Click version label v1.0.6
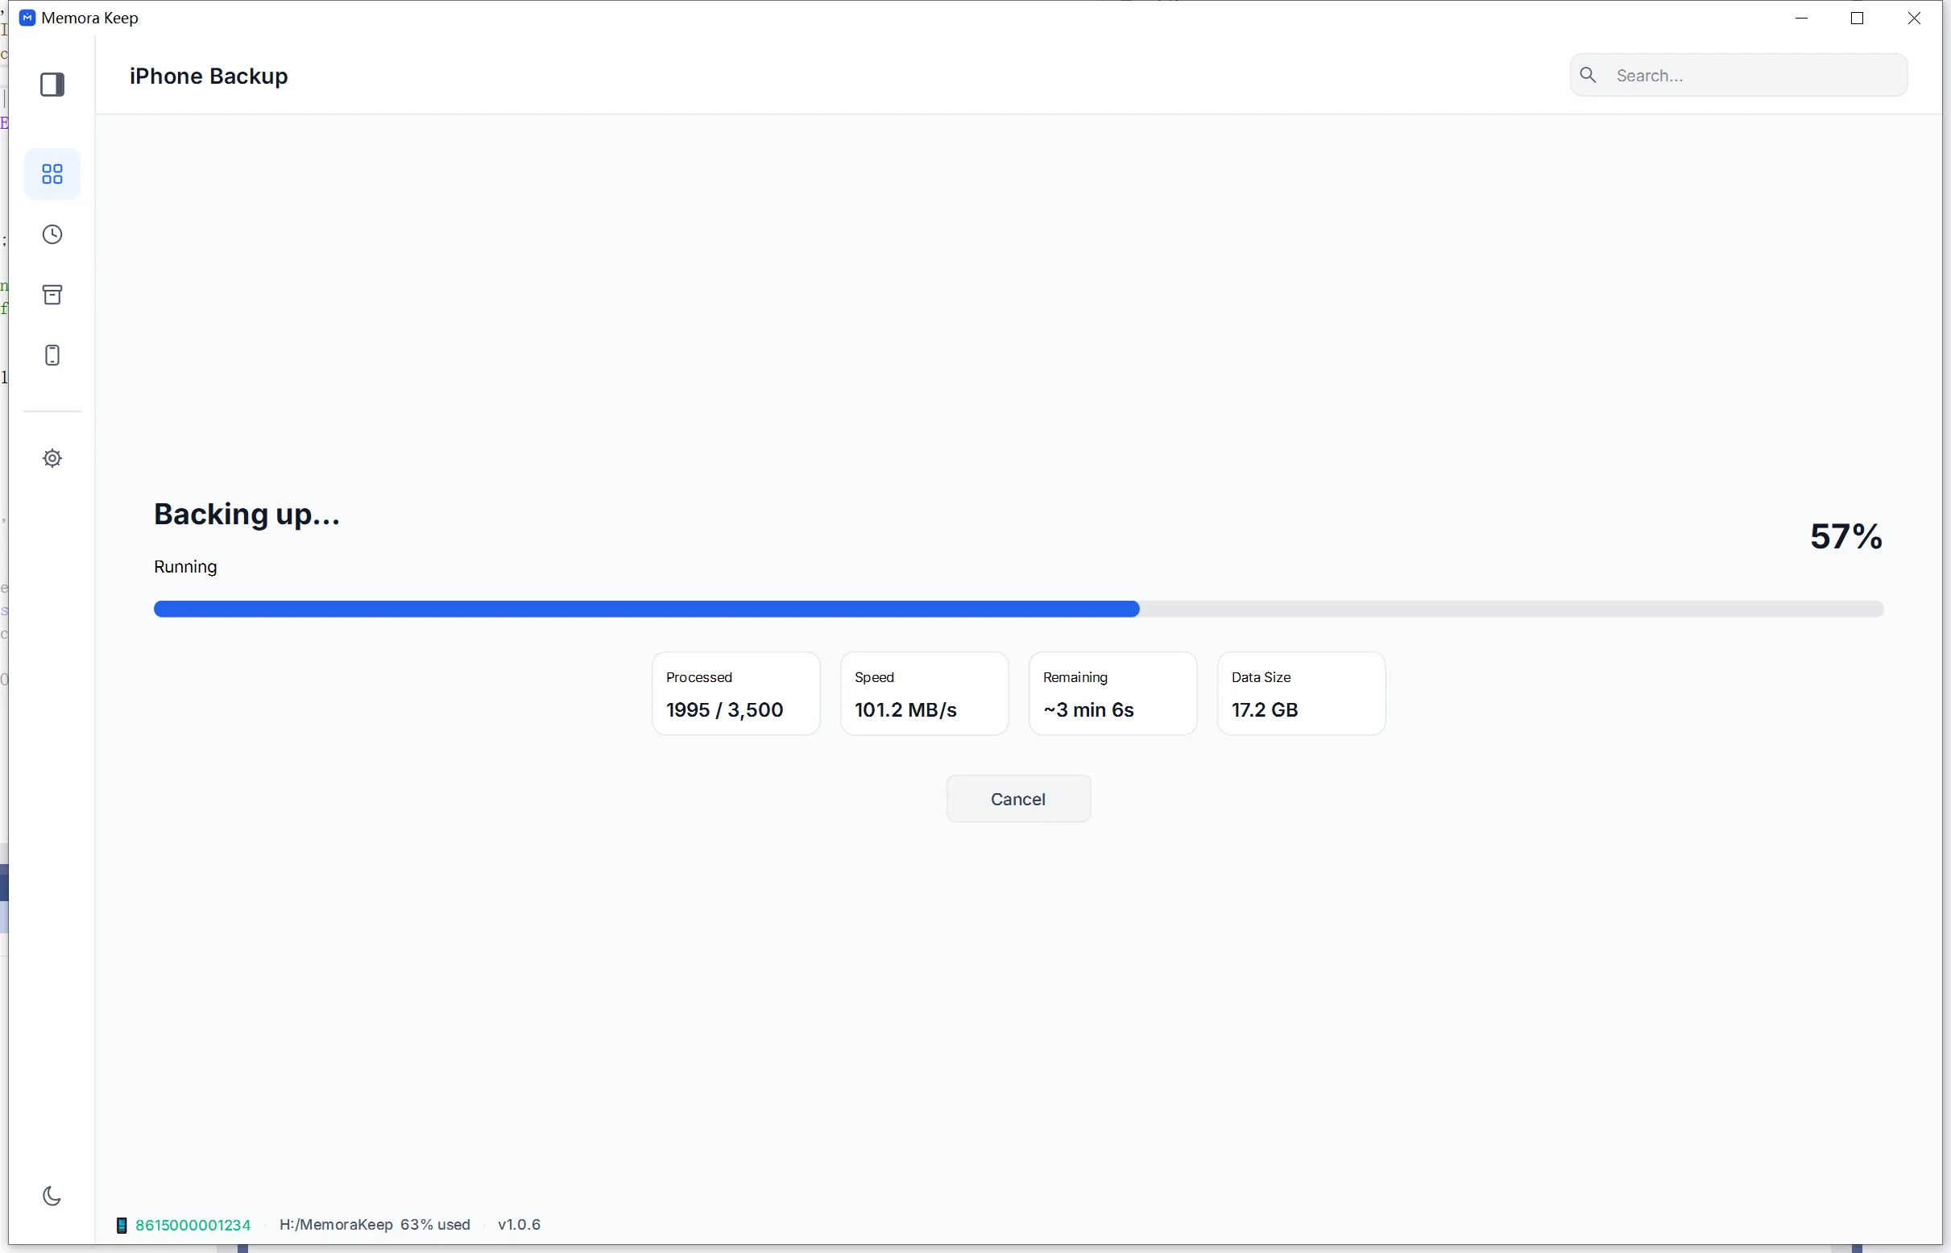This screenshot has height=1253, width=1951. 520,1225
